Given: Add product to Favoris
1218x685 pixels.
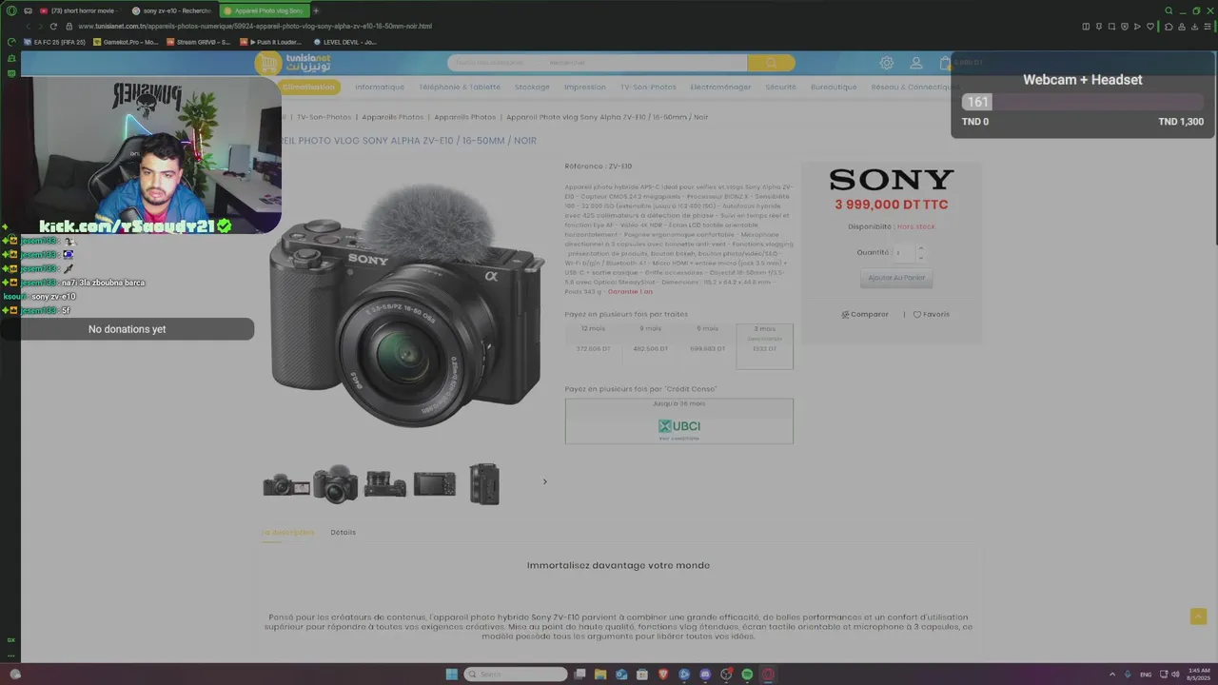Looking at the screenshot, I should click(932, 314).
